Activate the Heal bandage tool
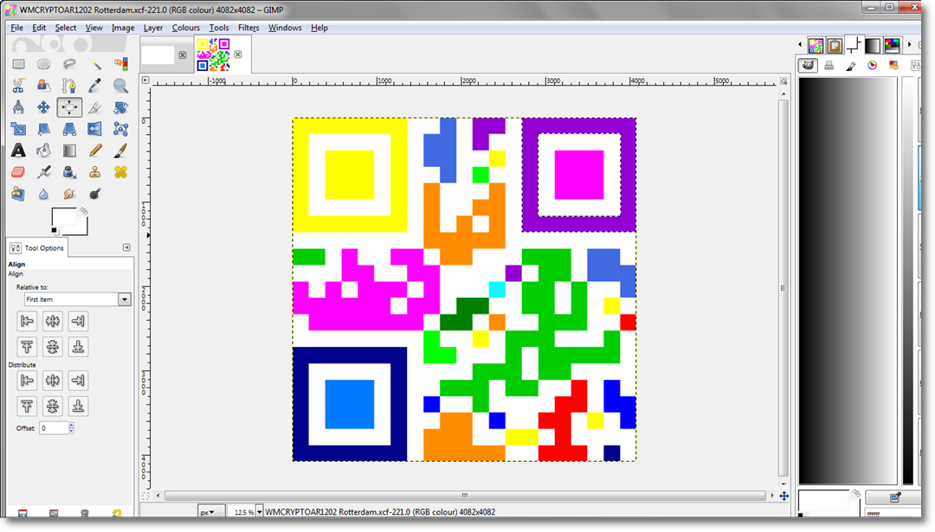935x532 pixels. (x=121, y=172)
